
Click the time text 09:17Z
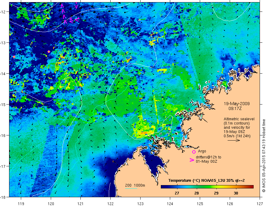pos(235,108)
